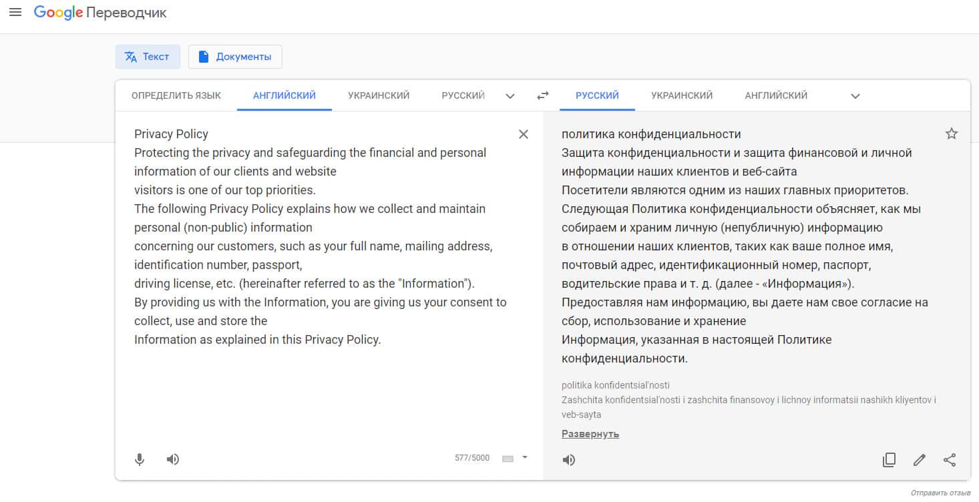This screenshot has height=502, width=979.
Task: Share the translation
Action: point(950,460)
